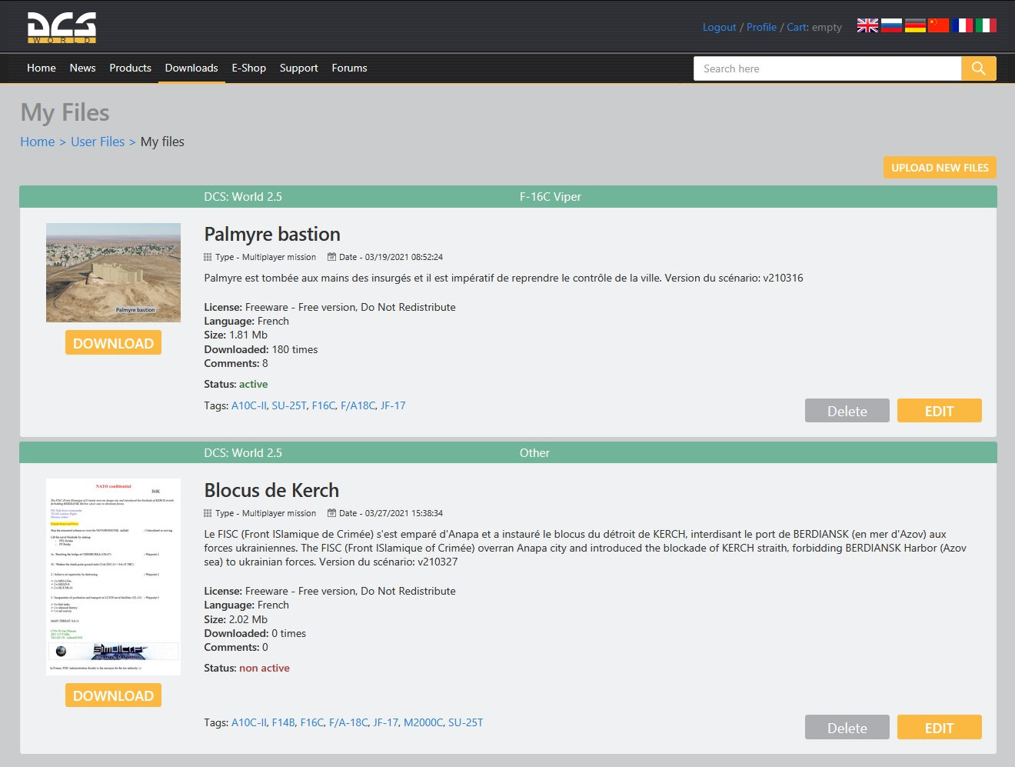Click F/A18C tag under Palmyre bastion
1015x767 pixels.
pyautogui.click(x=358, y=405)
